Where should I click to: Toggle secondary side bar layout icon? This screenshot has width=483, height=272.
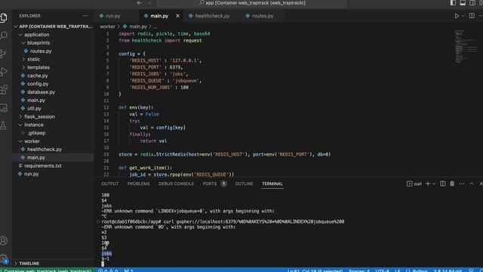point(472,3)
